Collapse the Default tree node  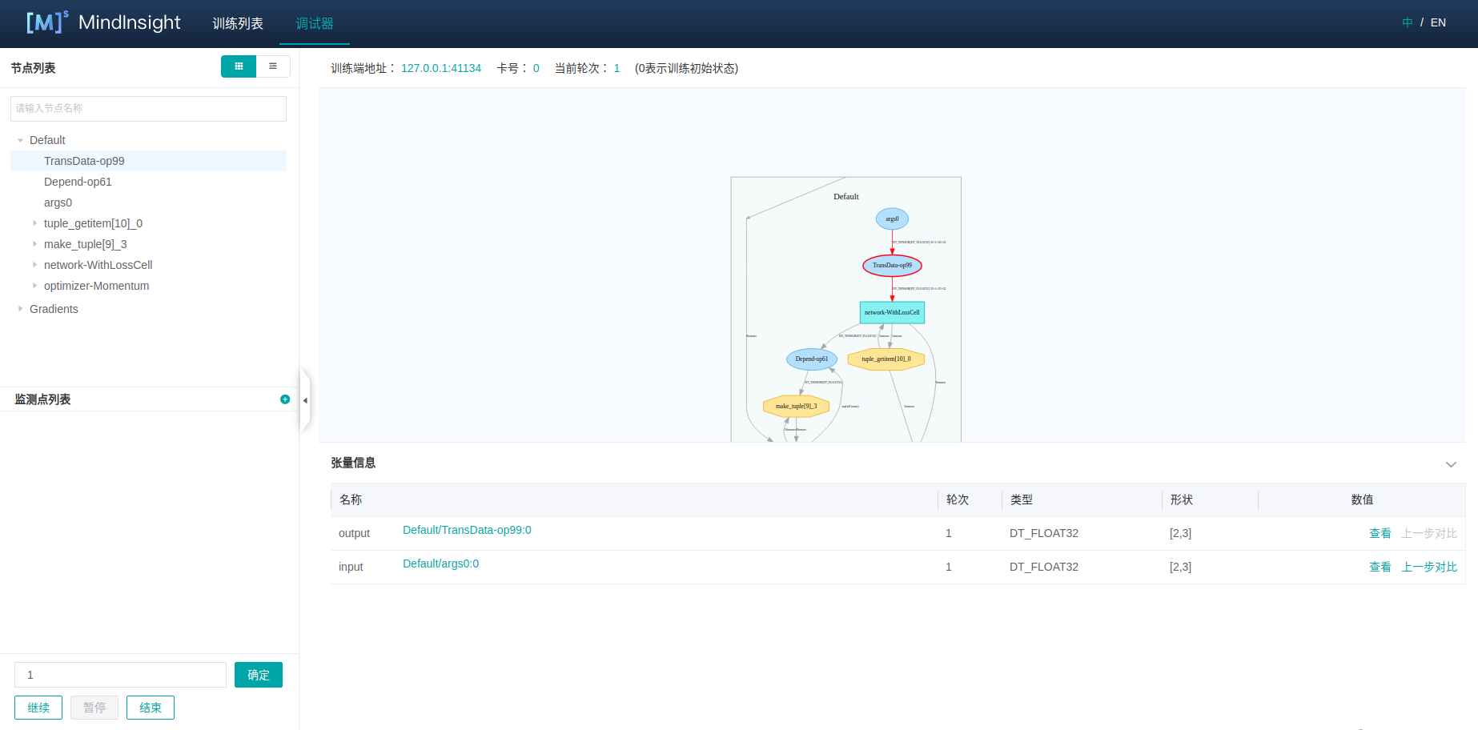20,140
